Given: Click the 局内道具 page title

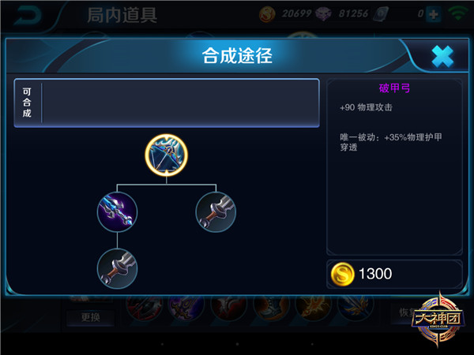Looking at the screenshot, I should pos(122,15).
